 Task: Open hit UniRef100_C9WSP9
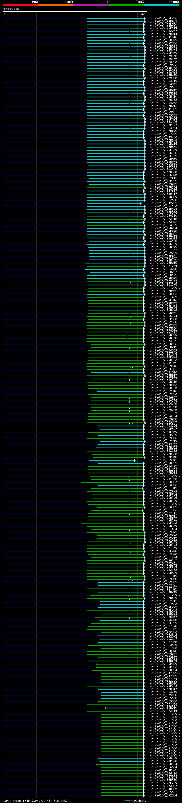(x=163, y=40)
